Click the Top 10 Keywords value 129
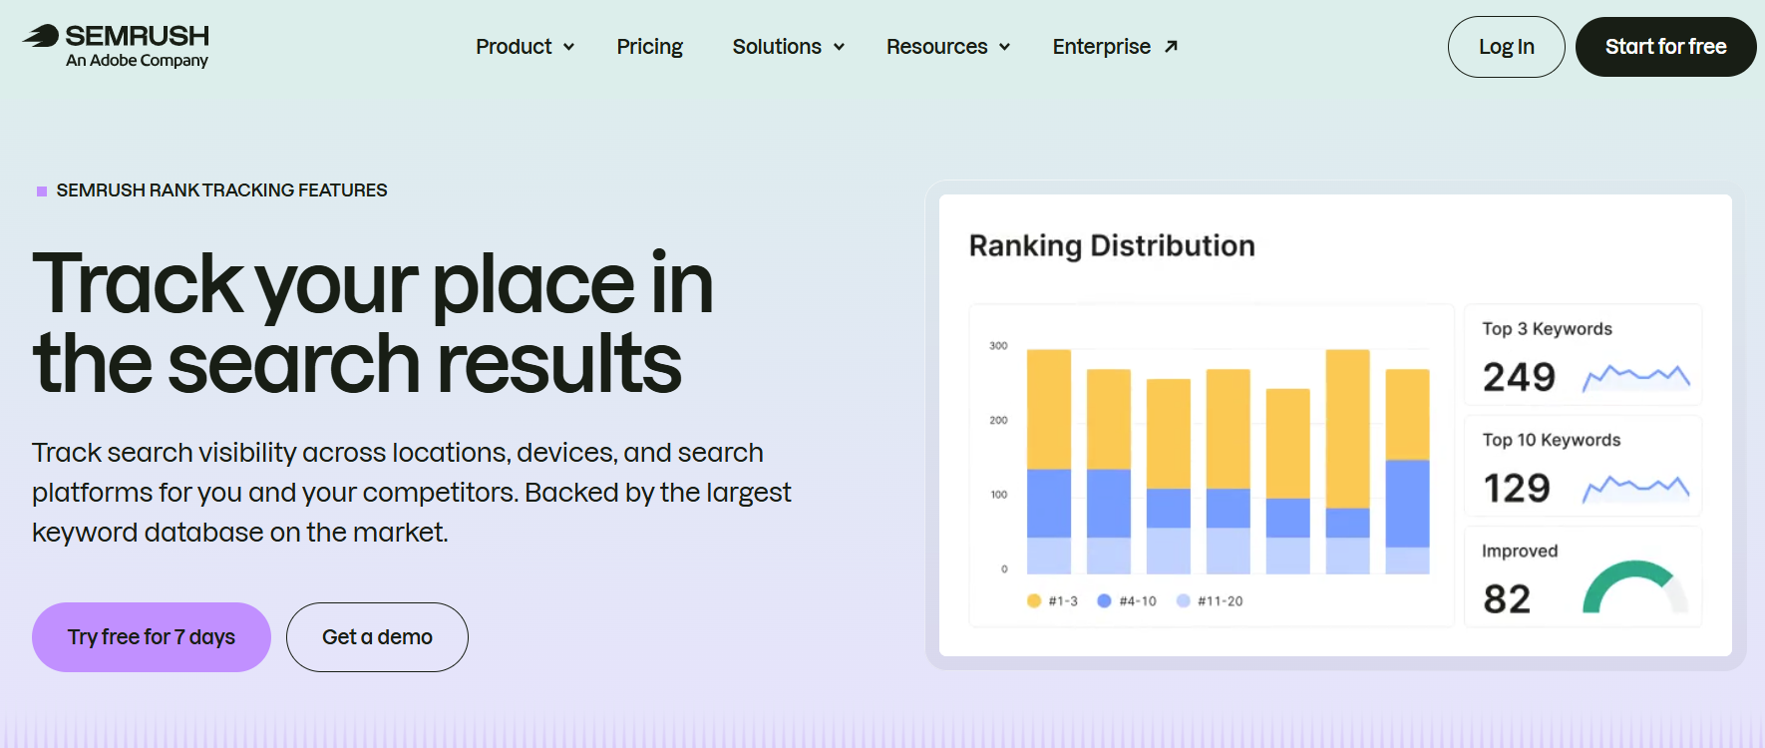The width and height of the screenshot is (1765, 748). (1517, 488)
